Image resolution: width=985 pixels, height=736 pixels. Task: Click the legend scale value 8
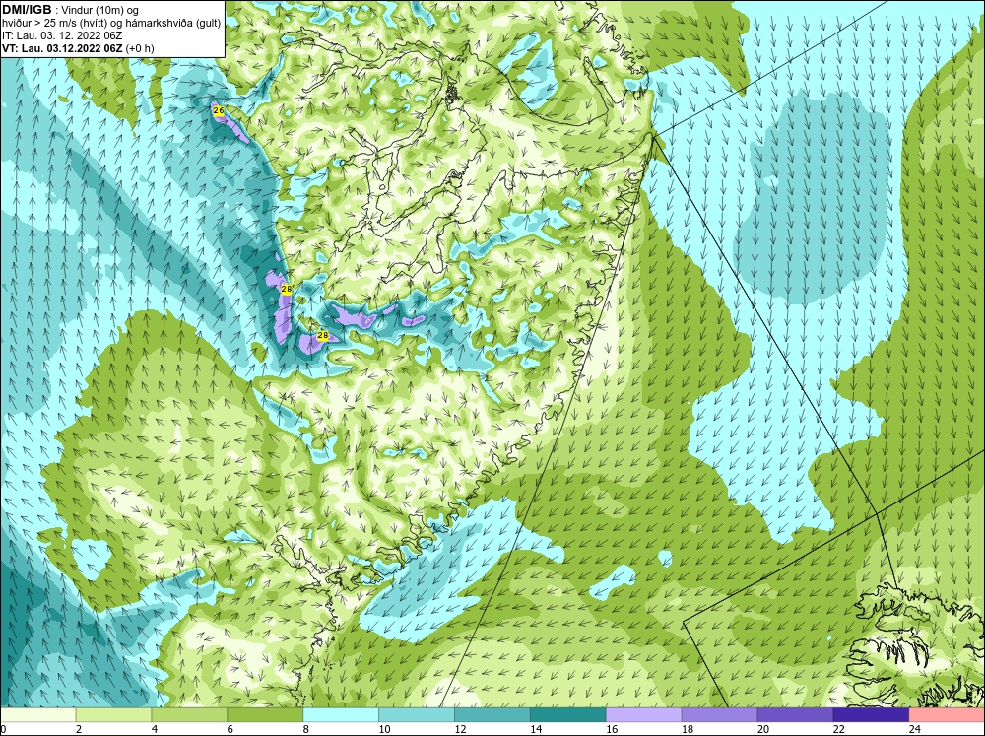coord(306,729)
